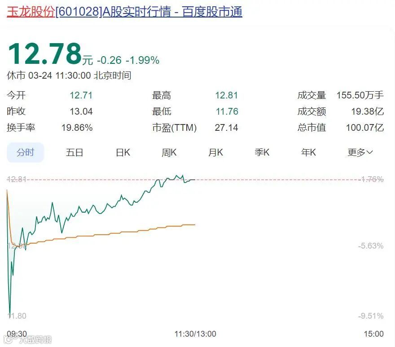This screenshot has height=347, width=395.
Task: Click the -9.51% axis label
Action: click(371, 316)
